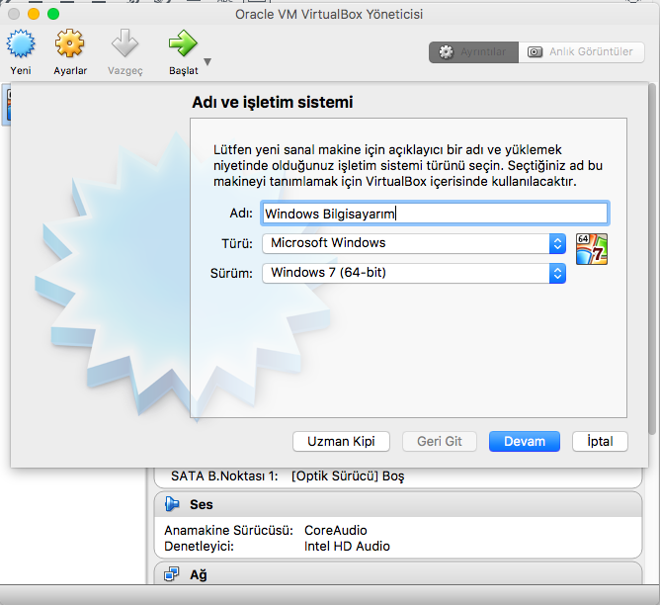This screenshot has height=605, width=660.
Task: Click the Başlat green arrow icon
Action: pos(183,43)
